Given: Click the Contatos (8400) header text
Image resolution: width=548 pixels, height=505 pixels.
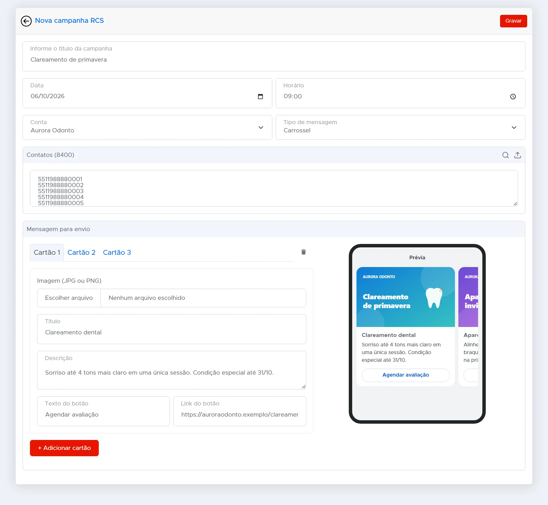Looking at the screenshot, I should [50, 155].
